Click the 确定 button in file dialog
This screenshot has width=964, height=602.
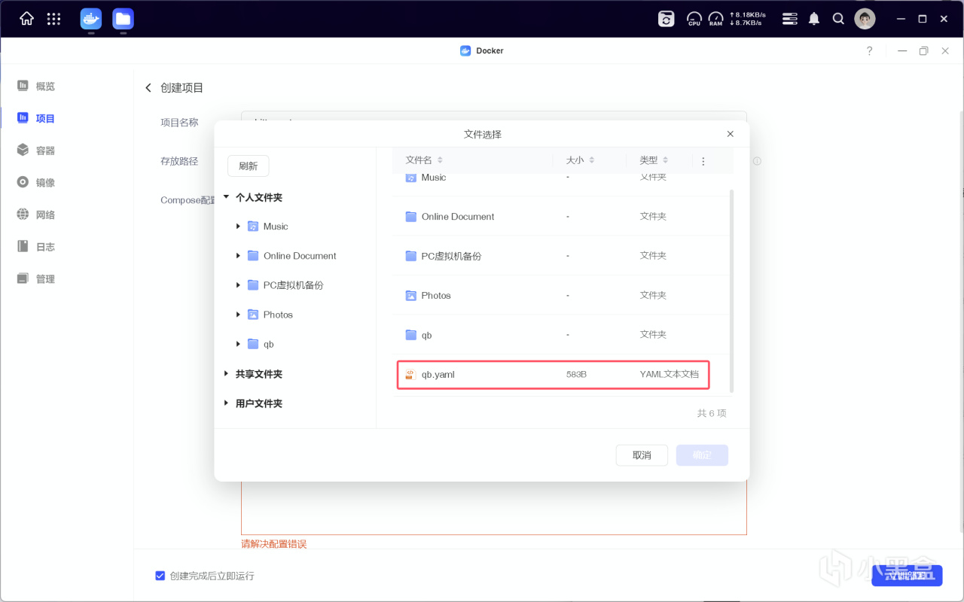702,455
